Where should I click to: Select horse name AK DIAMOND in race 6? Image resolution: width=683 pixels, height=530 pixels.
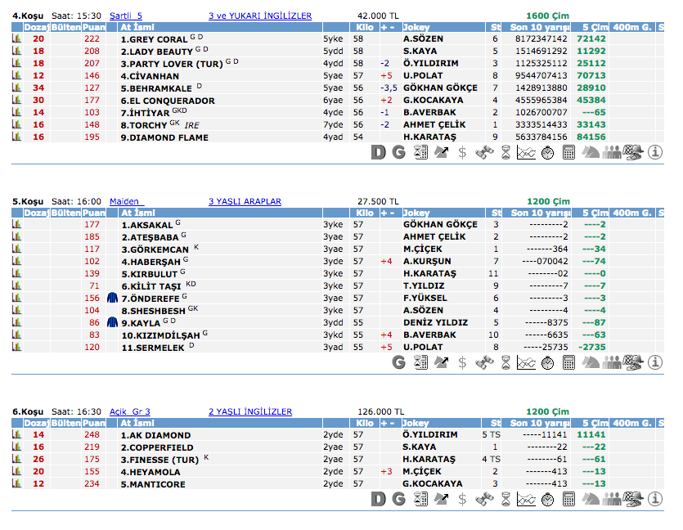coord(155,435)
